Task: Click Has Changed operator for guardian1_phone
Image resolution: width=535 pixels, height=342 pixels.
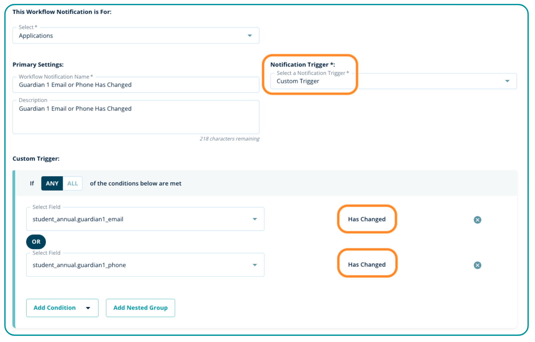Action: (x=367, y=265)
